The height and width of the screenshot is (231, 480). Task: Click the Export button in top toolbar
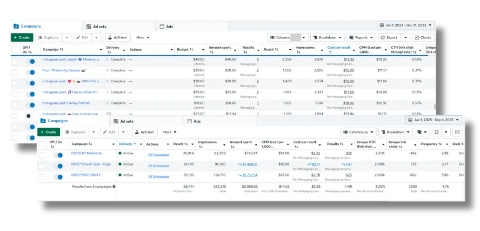(x=390, y=37)
